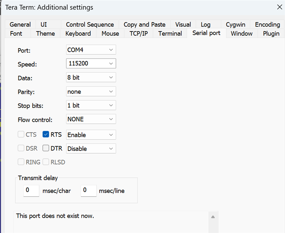Click the 'Transmit delay' group label
Viewport: 285px width, 233px height.
[x=38, y=178]
